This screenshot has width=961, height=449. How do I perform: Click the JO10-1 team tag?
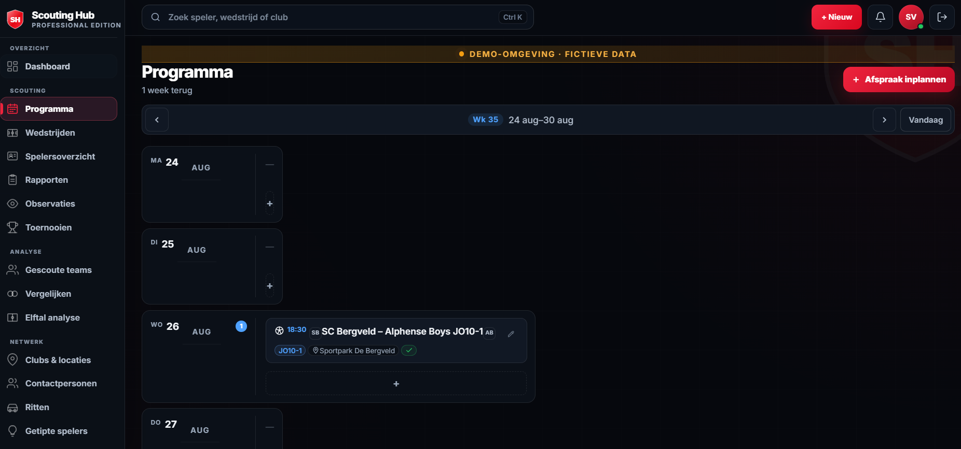[290, 351]
